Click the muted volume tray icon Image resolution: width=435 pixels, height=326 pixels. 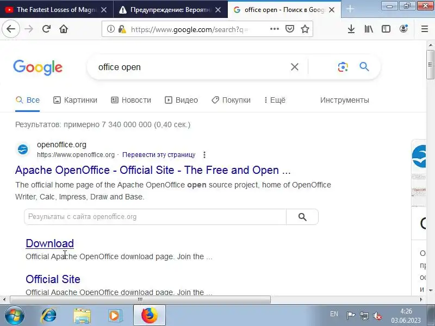[x=377, y=316]
